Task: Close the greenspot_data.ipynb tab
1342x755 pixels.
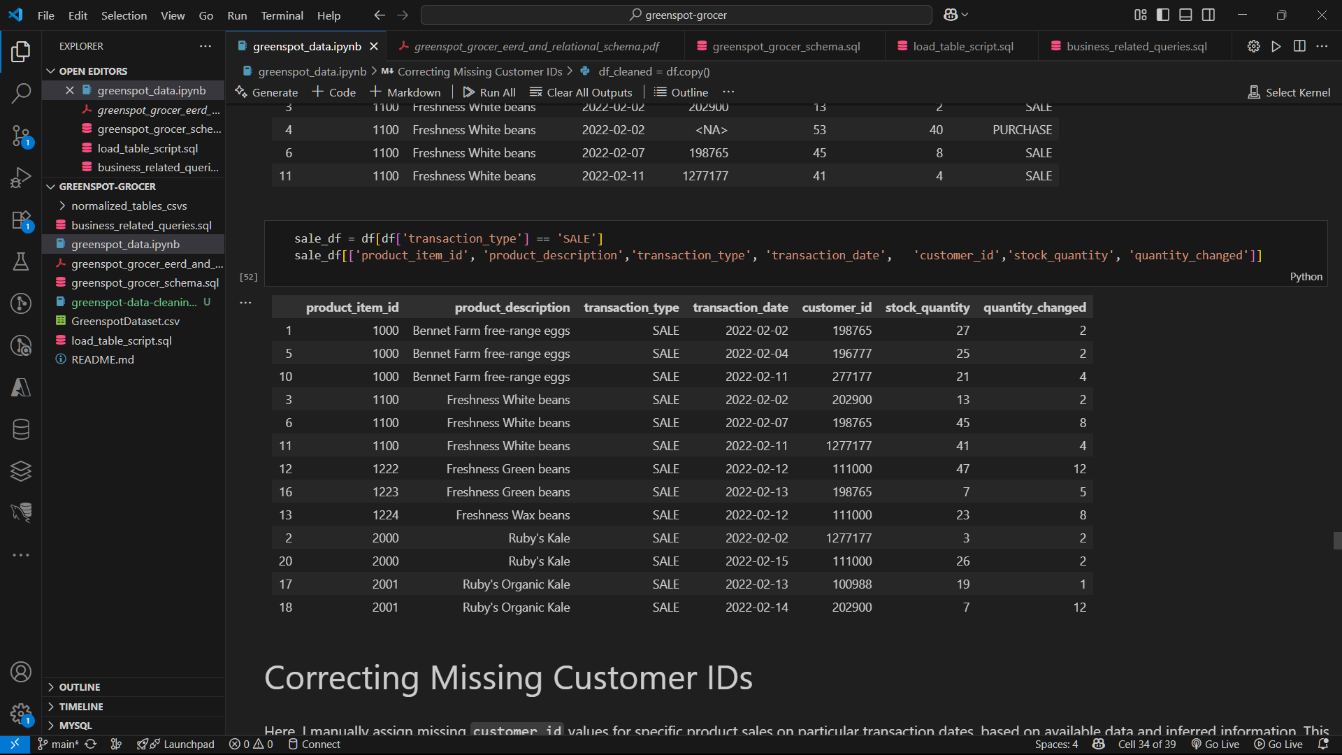Action: (x=374, y=46)
